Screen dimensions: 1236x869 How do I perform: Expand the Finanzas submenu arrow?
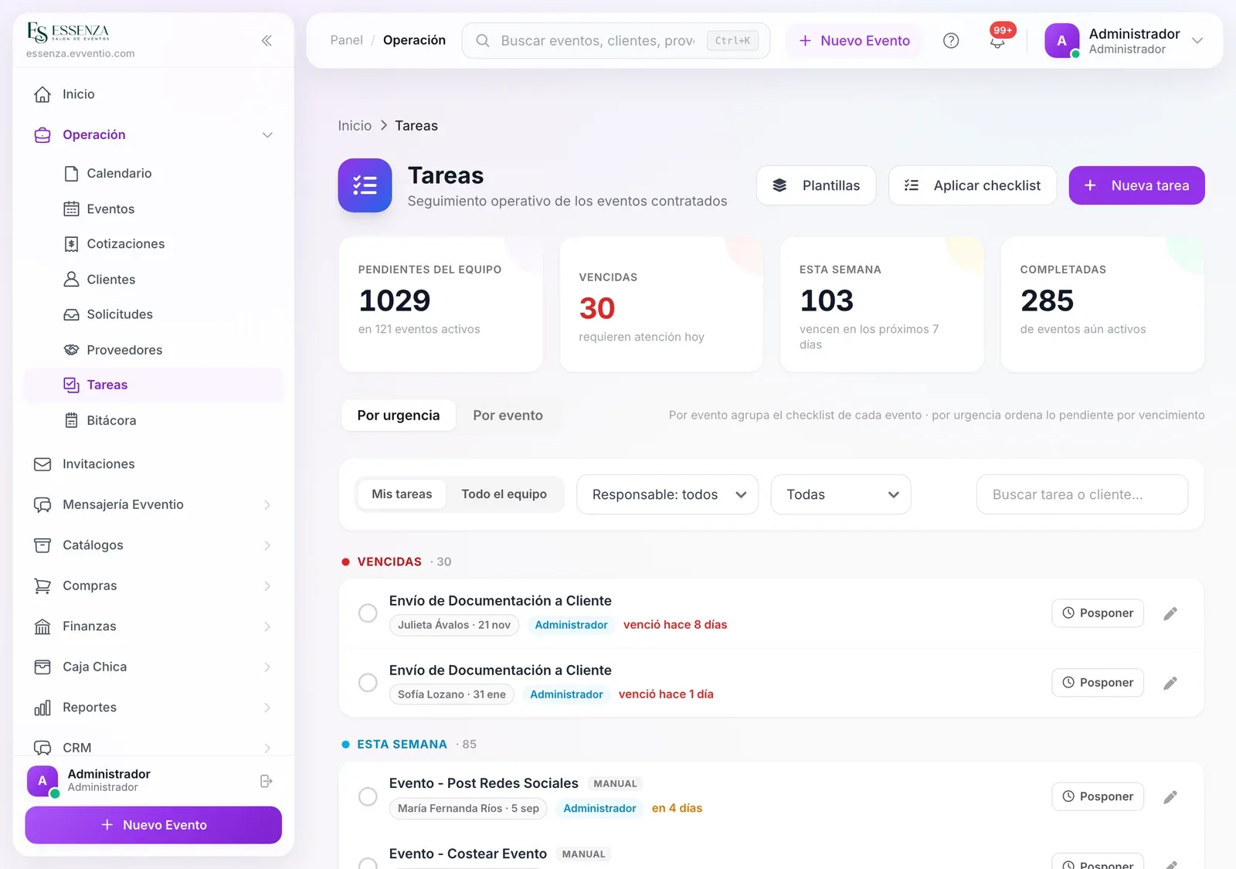pyautogui.click(x=267, y=626)
